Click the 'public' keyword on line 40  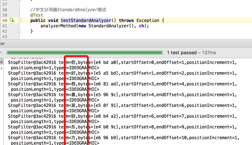point(38,20)
